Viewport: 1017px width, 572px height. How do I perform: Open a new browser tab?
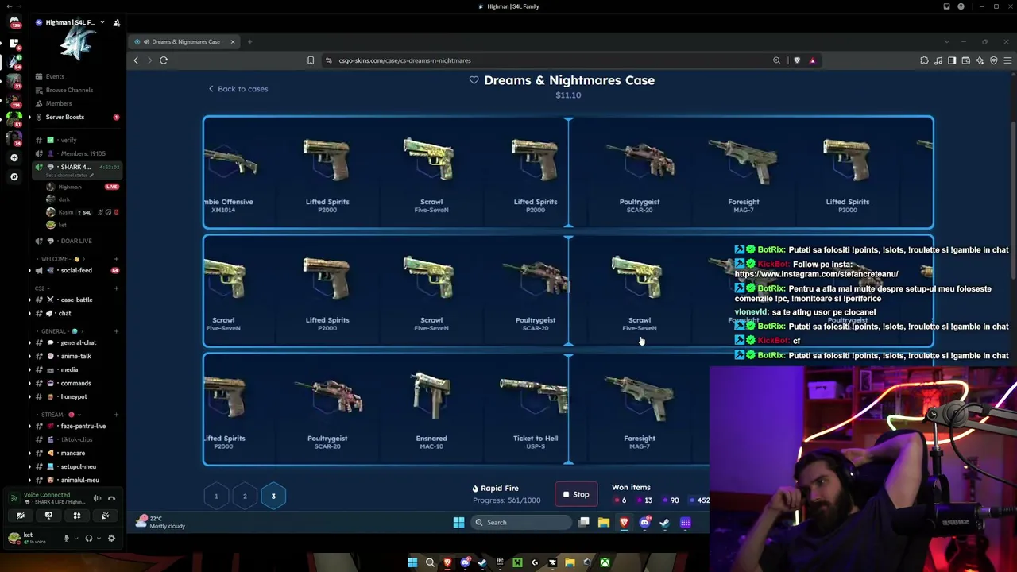(x=249, y=41)
